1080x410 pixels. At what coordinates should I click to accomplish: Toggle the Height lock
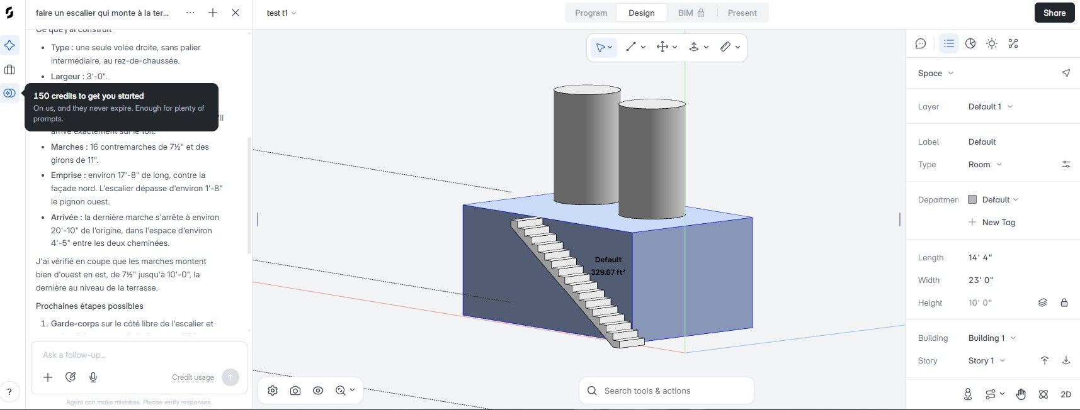pyautogui.click(x=1064, y=302)
